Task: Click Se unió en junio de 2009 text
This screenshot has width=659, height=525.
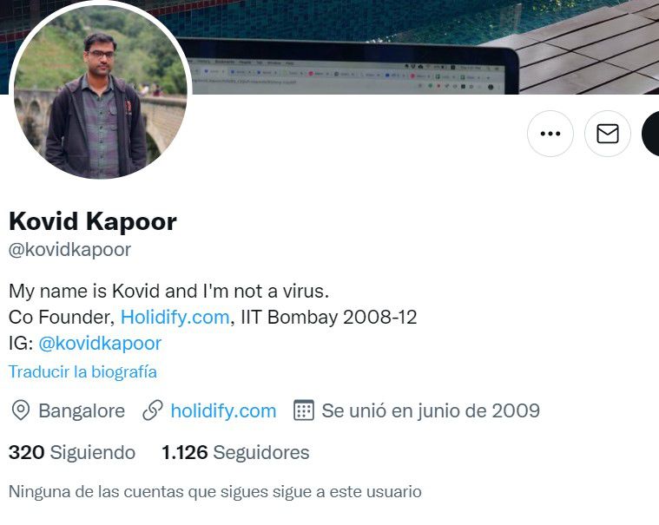Action: [431, 410]
